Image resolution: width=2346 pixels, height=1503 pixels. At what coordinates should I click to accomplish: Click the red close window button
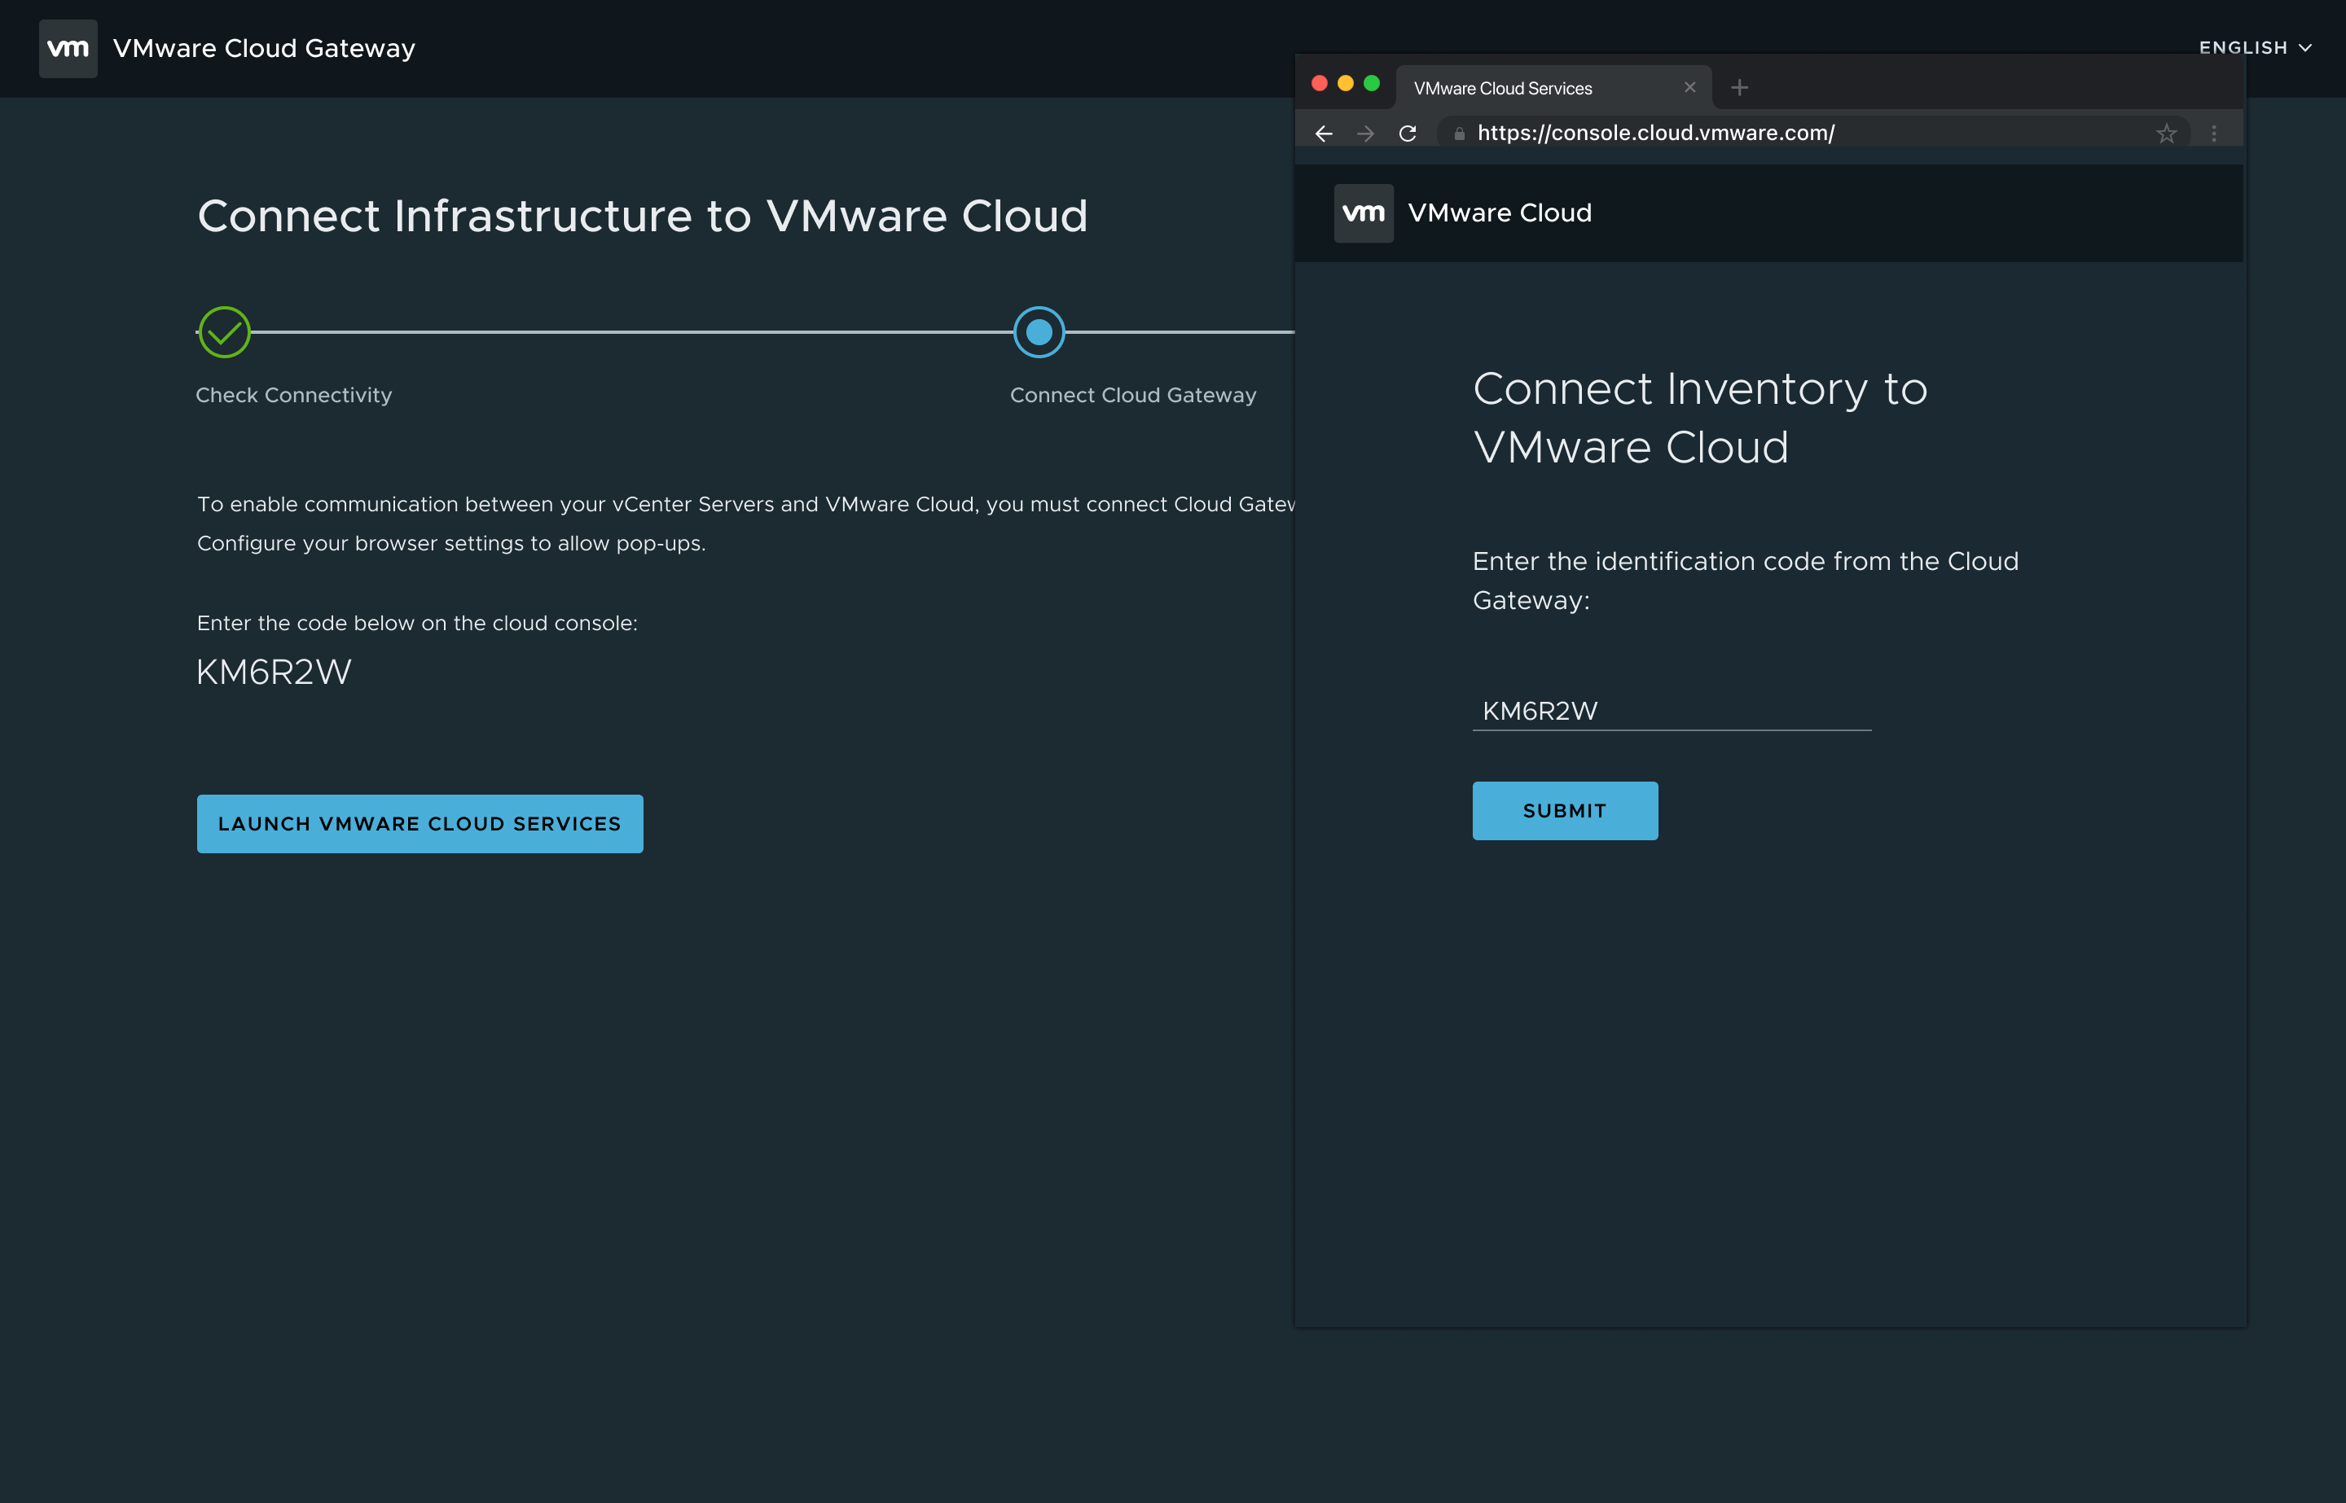click(x=1319, y=84)
